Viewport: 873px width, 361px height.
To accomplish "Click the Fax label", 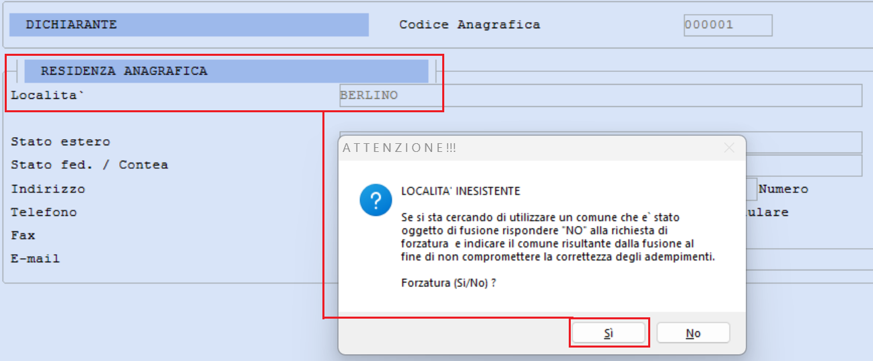I will (x=23, y=235).
